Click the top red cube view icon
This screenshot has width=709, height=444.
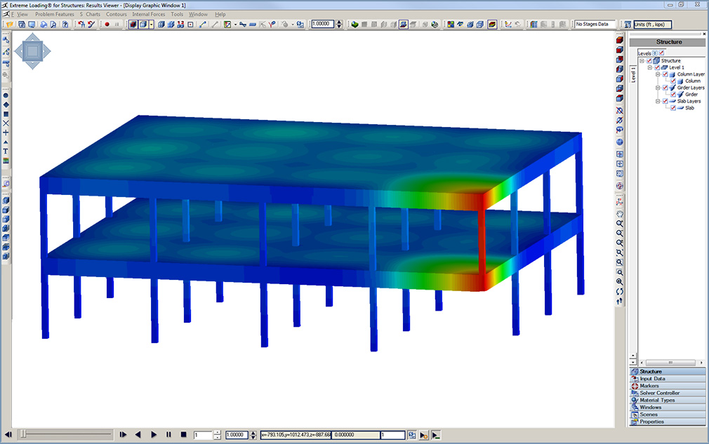(619, 40)
